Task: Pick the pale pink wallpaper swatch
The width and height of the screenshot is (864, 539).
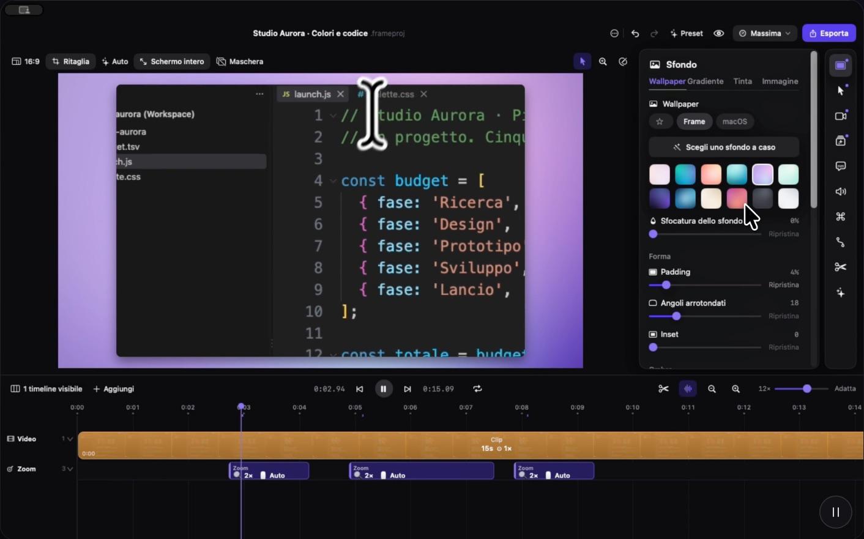Action: pyautogui.click(x=660, y=174)
